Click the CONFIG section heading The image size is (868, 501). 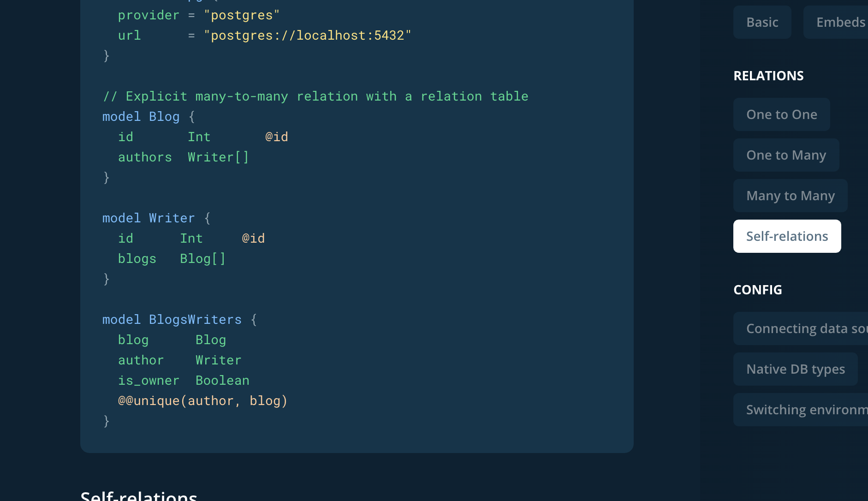(757, 289)
